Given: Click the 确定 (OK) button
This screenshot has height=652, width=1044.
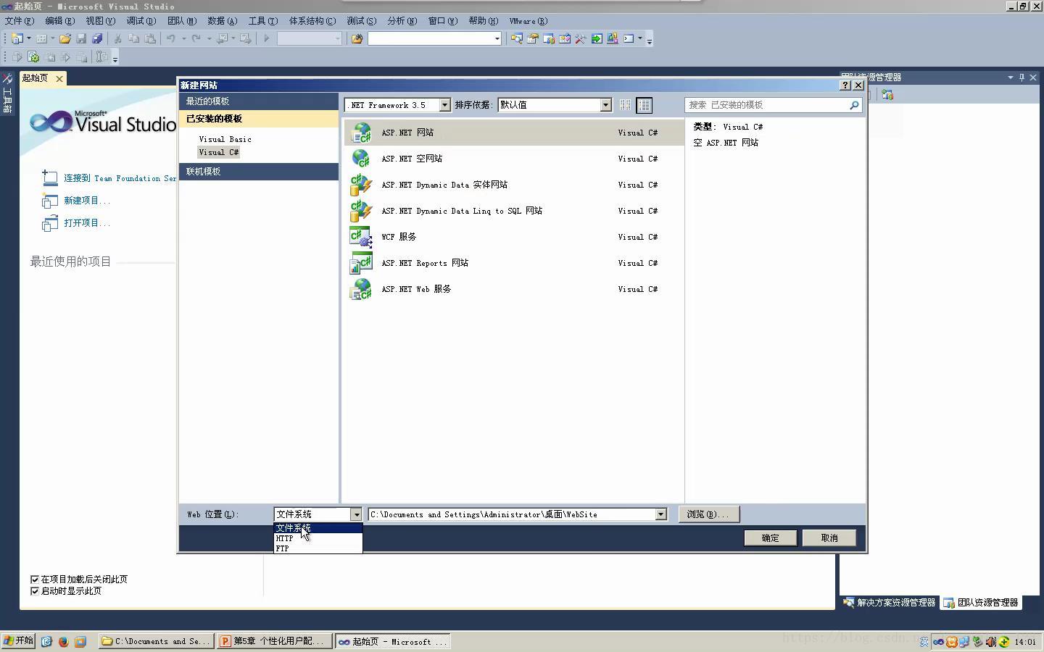Looking at the screenshot, I should point(770,538).
